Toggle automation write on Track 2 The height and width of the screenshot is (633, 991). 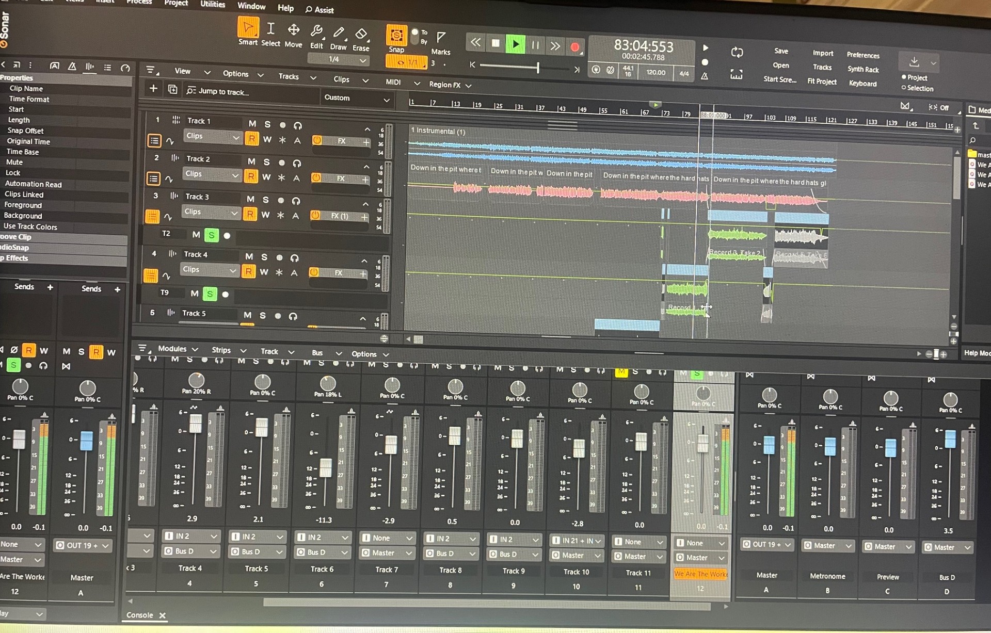pos(266,177)
